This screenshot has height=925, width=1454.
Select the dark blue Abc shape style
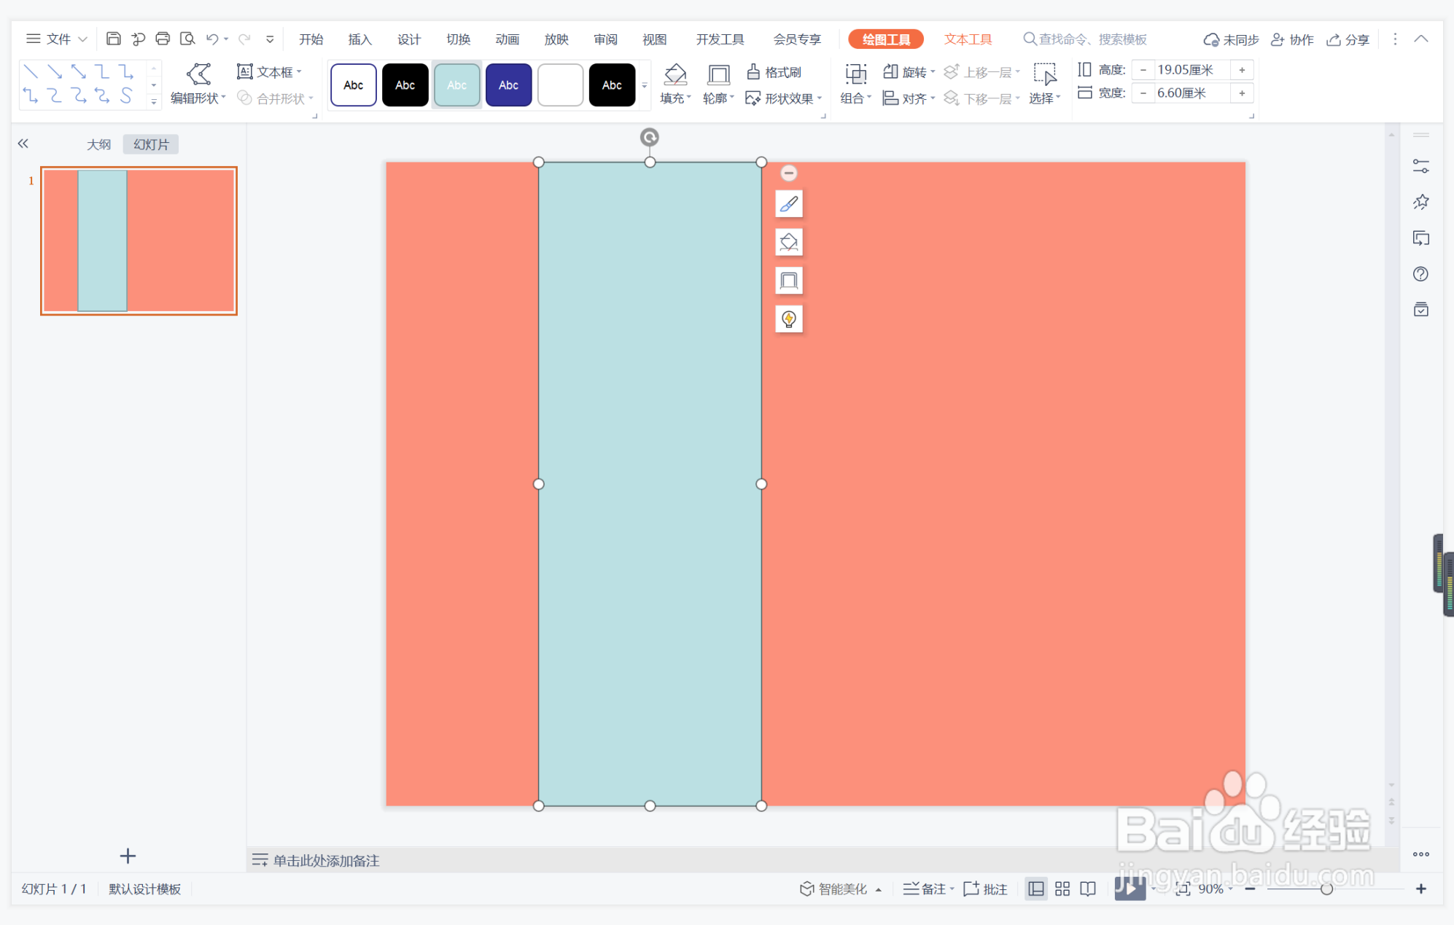(x=508, y=85)
